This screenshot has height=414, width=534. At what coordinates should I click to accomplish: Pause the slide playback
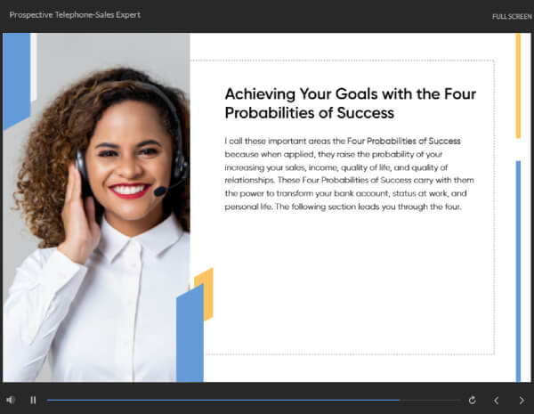(x=33, y=400)
